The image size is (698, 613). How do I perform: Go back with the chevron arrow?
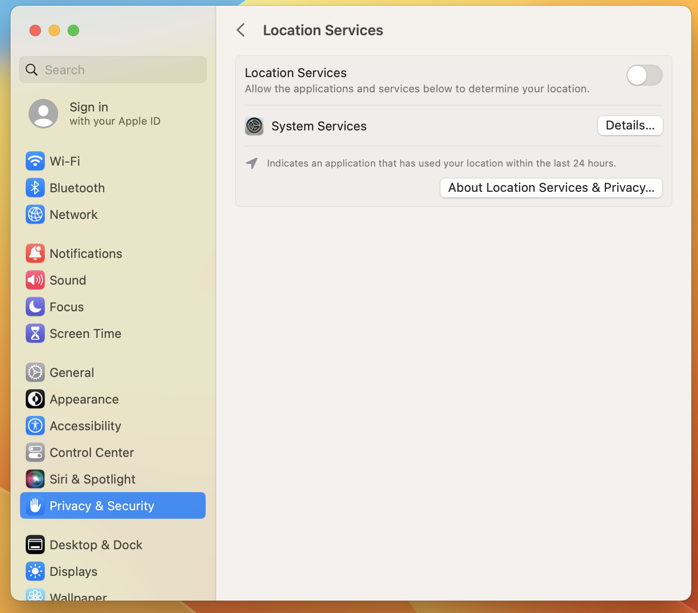241,30
